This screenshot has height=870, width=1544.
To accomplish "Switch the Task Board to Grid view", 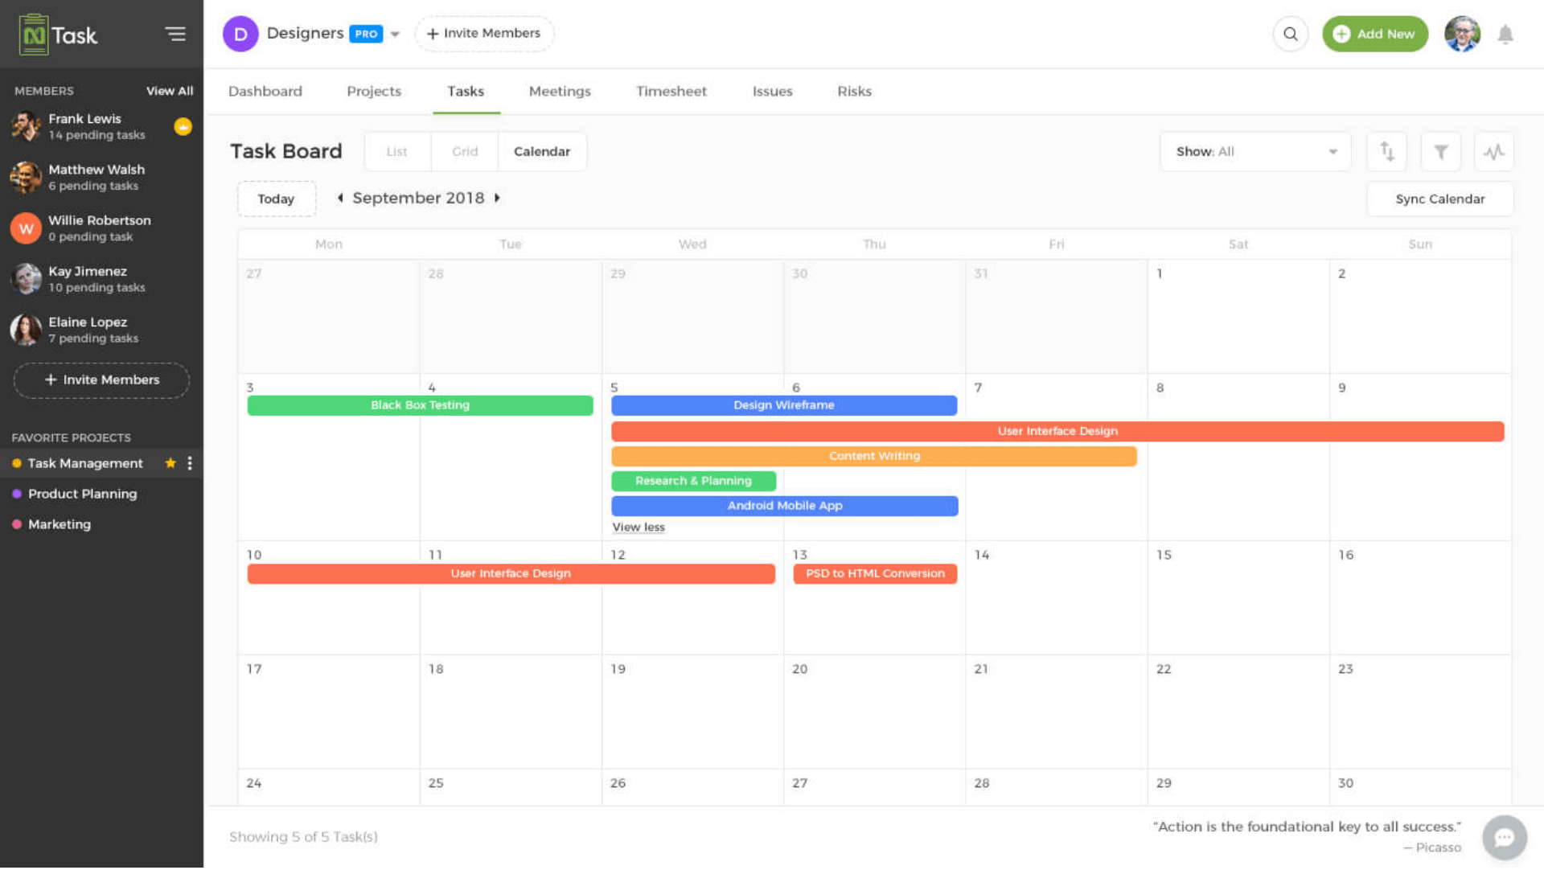I will 464,151.
